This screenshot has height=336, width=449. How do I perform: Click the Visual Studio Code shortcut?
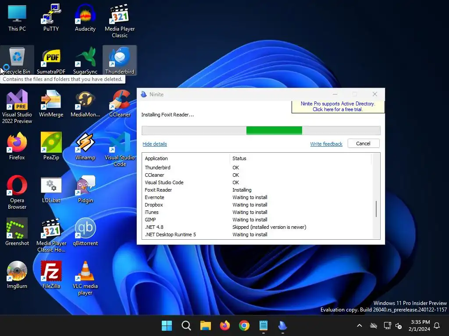[x=120, y=150]
